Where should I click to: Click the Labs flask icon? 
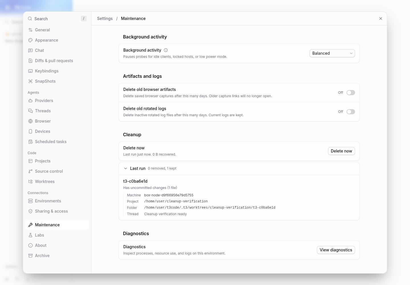30,235
